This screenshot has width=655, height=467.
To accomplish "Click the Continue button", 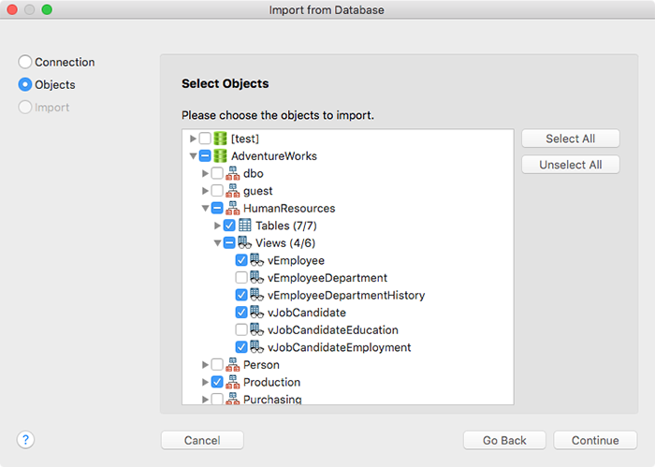I will (x=595, y=440).
